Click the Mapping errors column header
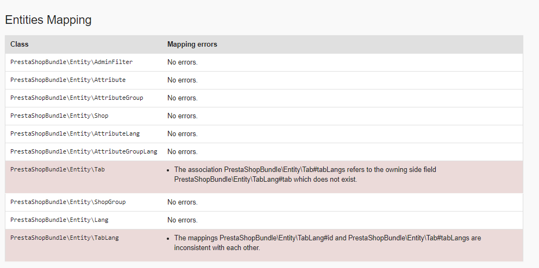 [x=192, y=44]
